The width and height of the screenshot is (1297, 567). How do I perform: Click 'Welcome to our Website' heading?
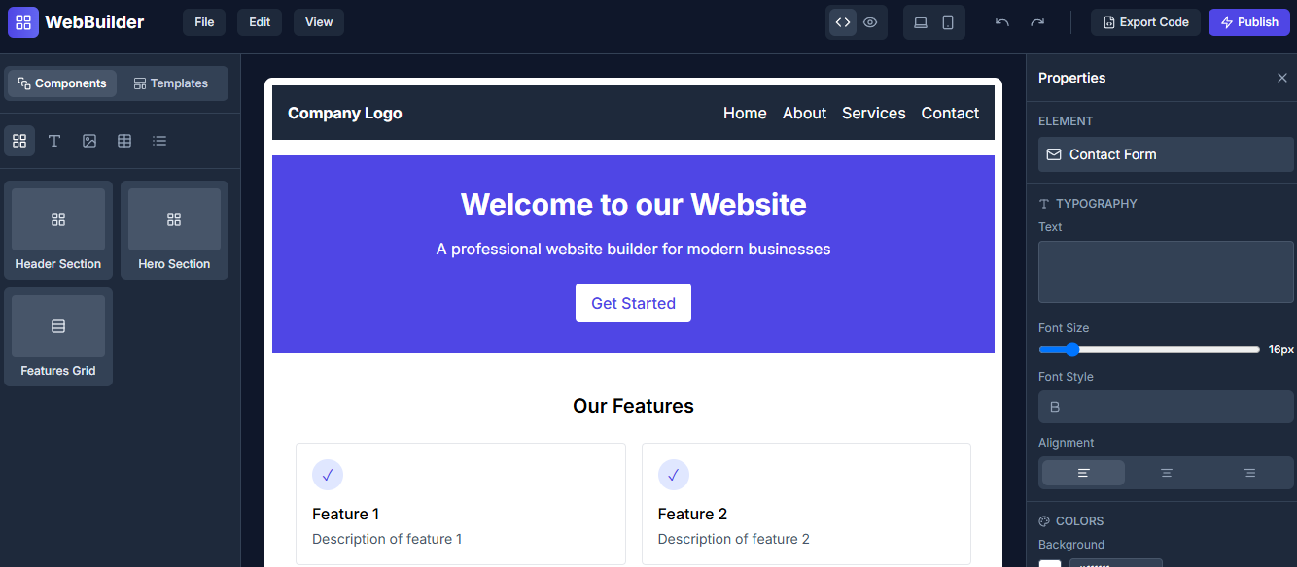pos(633,204)
